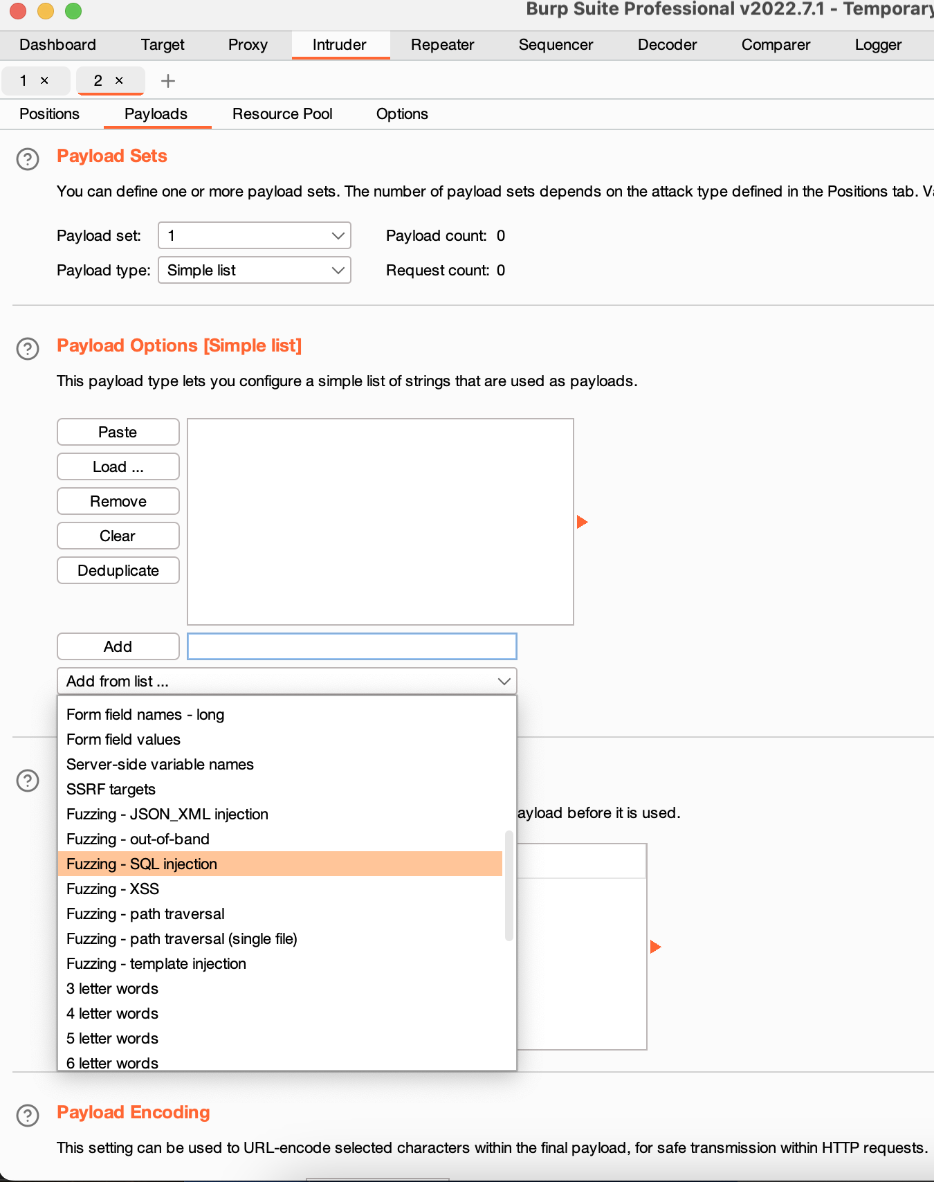Open the Payloads sub-tab
This screenshot has height=1182, width=934.
[x=156, y=114]
